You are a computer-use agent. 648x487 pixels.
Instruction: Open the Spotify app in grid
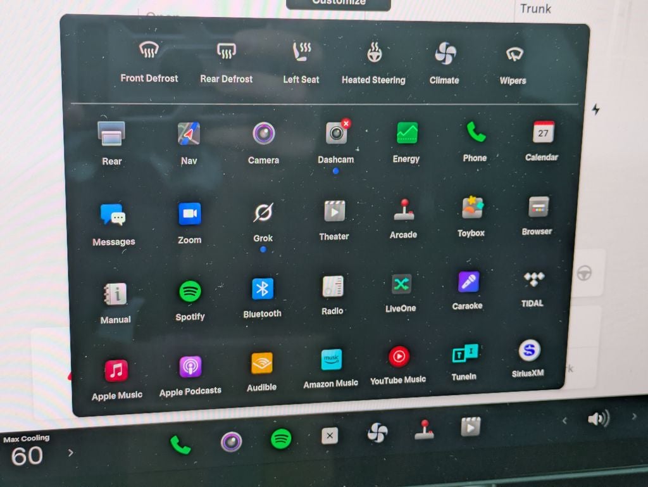pyautogui.click(x=190, y=301)
